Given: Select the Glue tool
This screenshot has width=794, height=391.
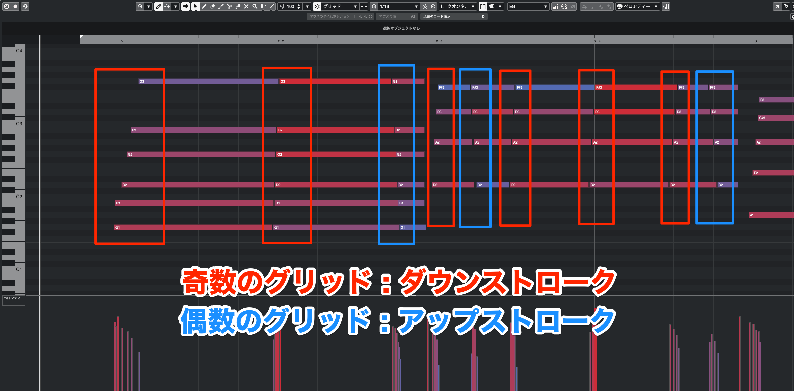Looking at the screenshot, I should tap(238, 6).
